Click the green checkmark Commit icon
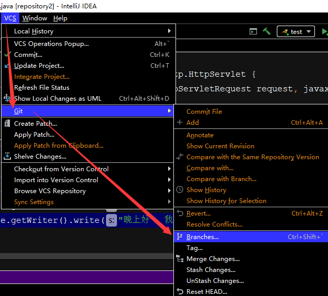The image size is (328, 296). tap(7, 54)
